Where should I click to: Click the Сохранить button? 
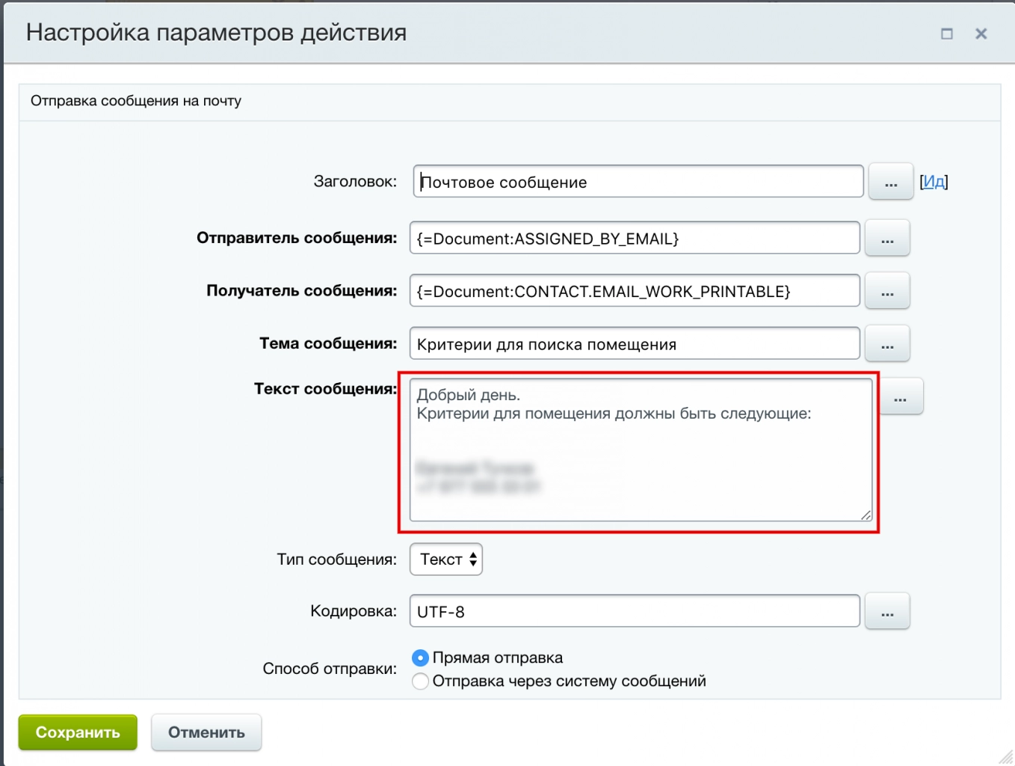coord(77,732)
